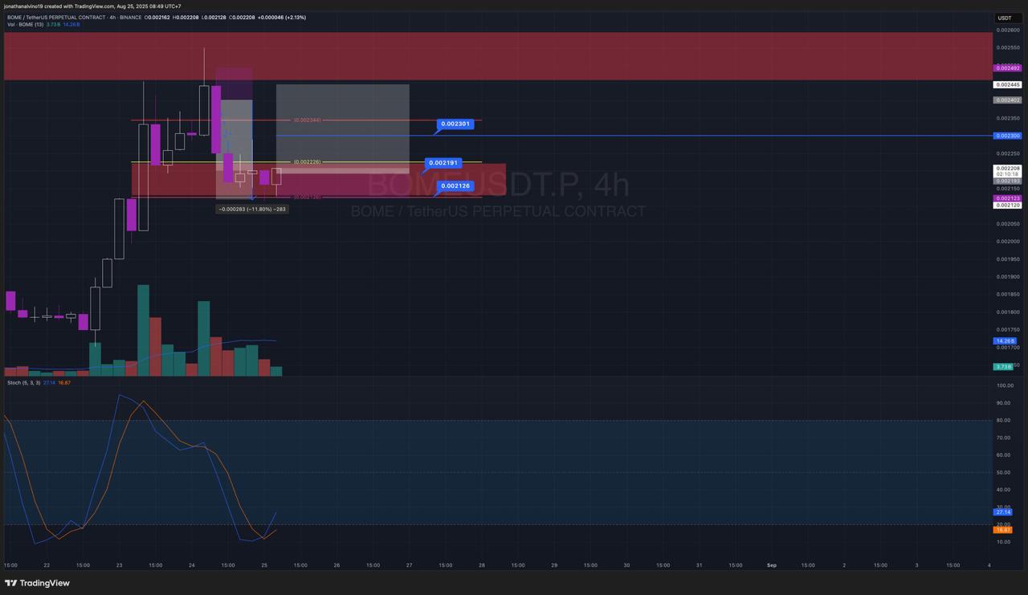Click the Sep label on the time axis
This screenshot has width=1028, height=595.
(x=771, y=565)
